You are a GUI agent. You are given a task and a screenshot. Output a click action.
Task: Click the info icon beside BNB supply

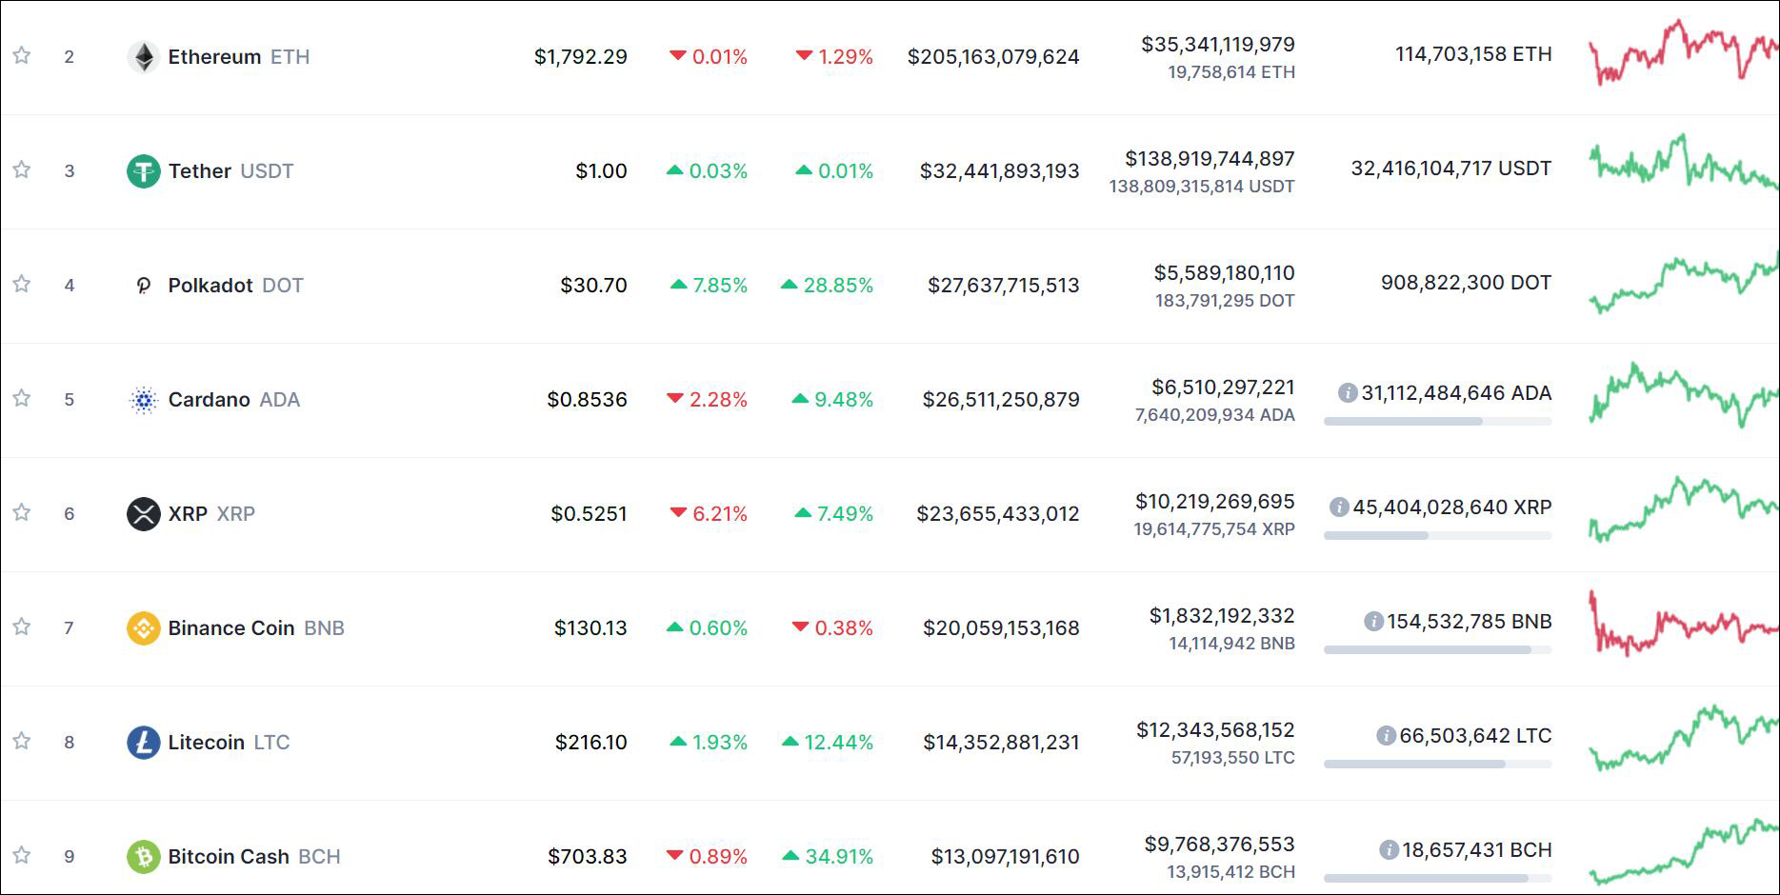point(1373,622)
